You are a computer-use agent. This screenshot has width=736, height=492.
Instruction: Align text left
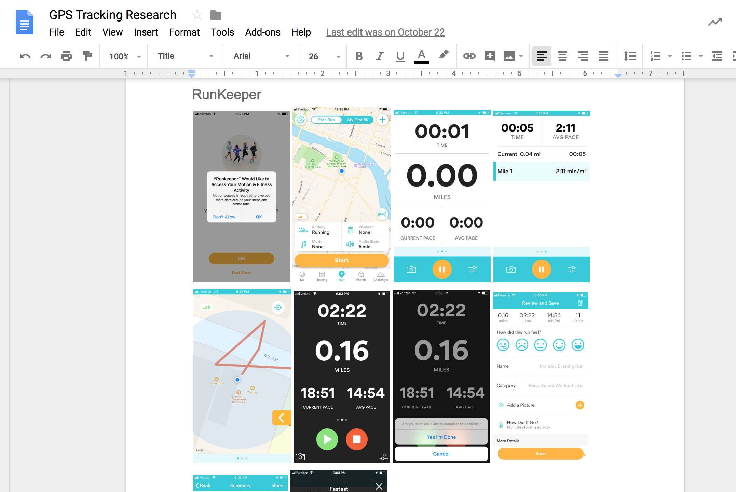(x=542, y=56)
